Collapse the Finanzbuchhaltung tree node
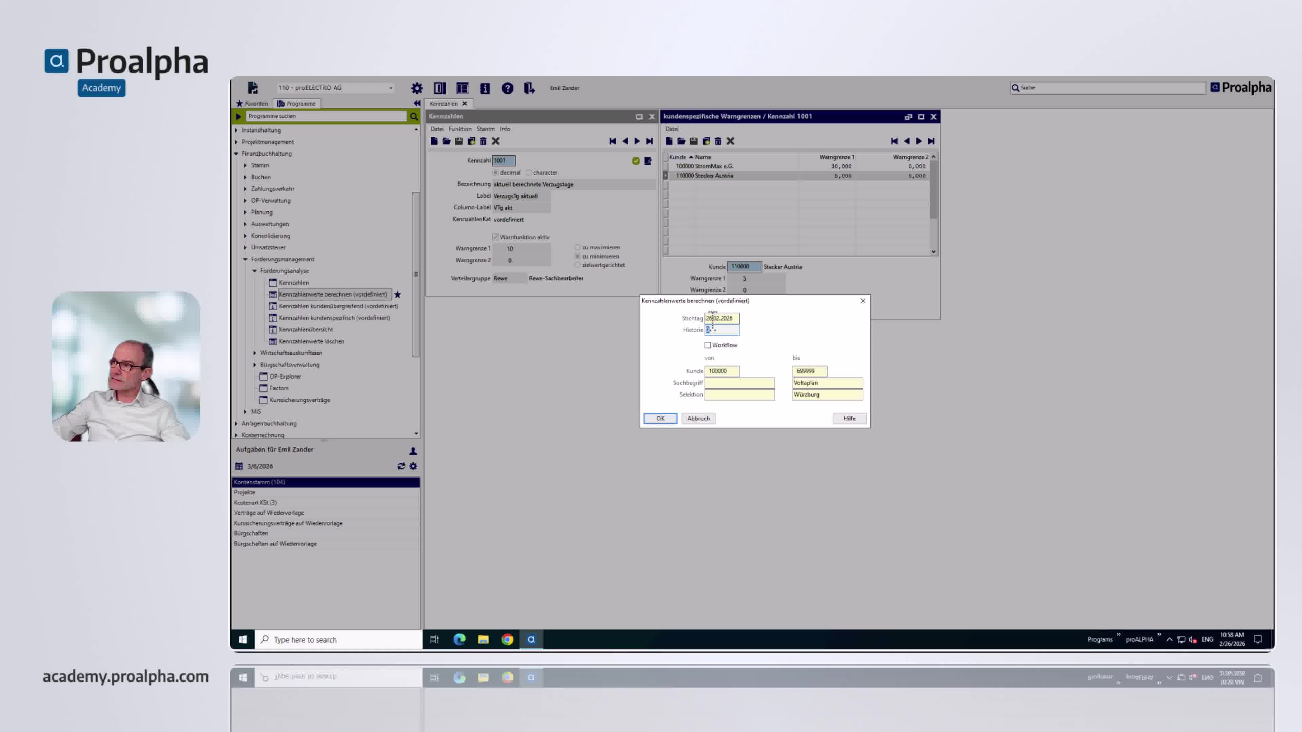This screenshot has width=1302, height=732. [236, 154]
